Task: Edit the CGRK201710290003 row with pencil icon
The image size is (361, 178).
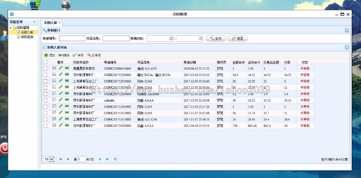Action: (x=61, y=125)
